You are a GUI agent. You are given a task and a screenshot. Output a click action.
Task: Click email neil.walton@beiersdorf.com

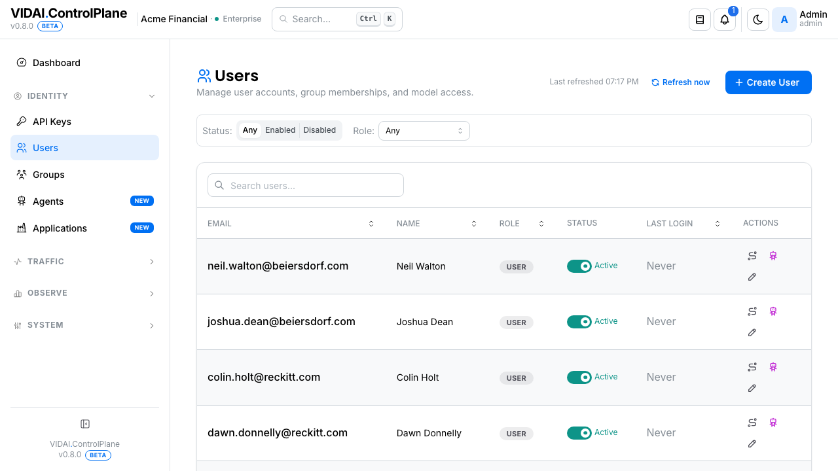point(278,266)
